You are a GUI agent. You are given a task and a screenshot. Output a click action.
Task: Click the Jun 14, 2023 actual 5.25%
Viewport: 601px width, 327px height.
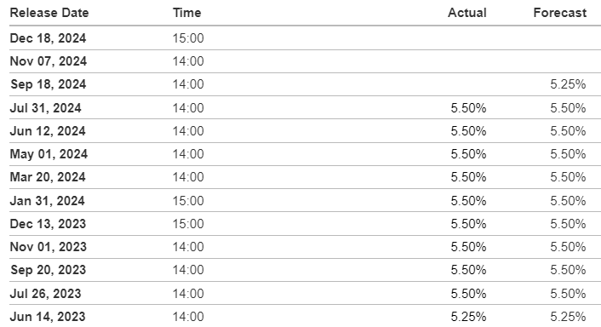[468, 317]
